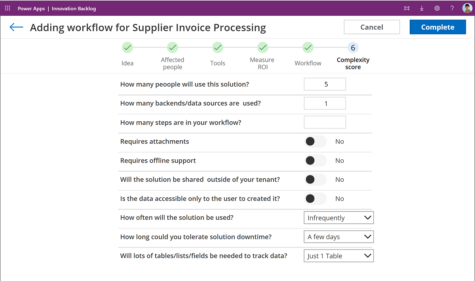Click the Tools step checkmark circle

(218, 48)
